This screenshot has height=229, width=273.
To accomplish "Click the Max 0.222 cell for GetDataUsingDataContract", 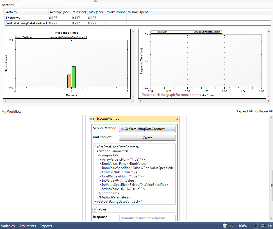I will tap(95, 23).
